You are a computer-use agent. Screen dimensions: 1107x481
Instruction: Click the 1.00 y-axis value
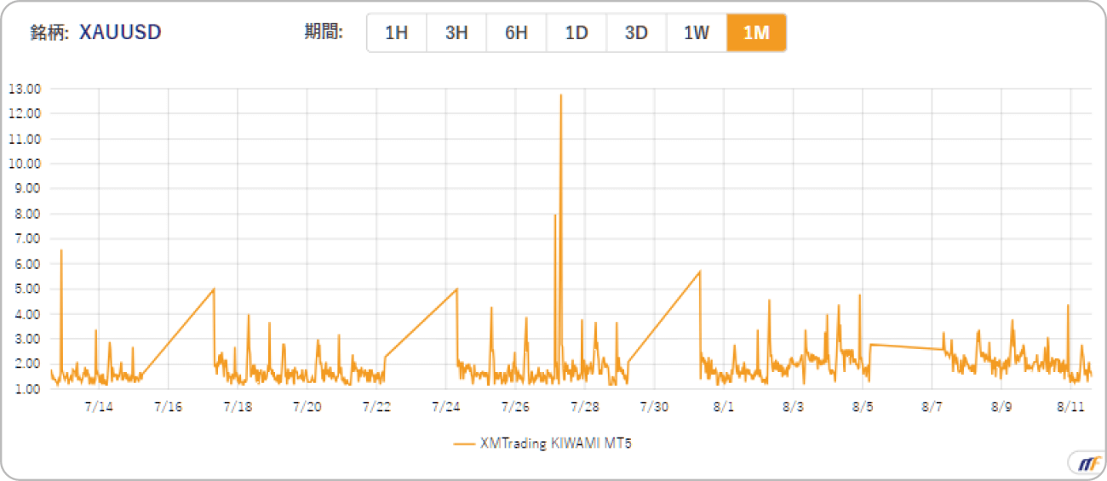coord(26,389)
